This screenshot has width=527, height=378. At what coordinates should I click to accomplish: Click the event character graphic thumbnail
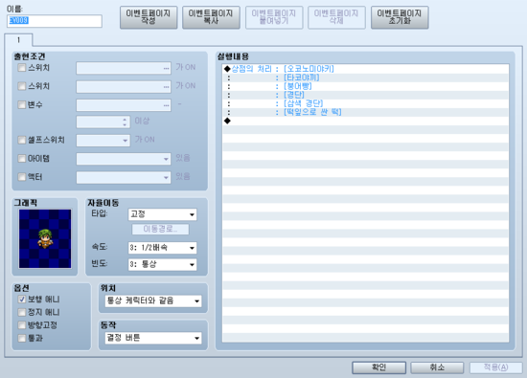pyautogui.click(x=45, y=238)
